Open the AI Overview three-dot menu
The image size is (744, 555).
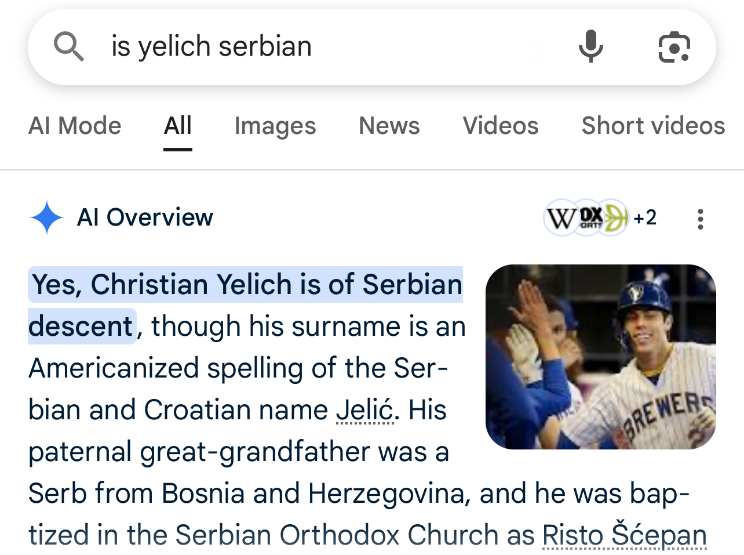700,219
